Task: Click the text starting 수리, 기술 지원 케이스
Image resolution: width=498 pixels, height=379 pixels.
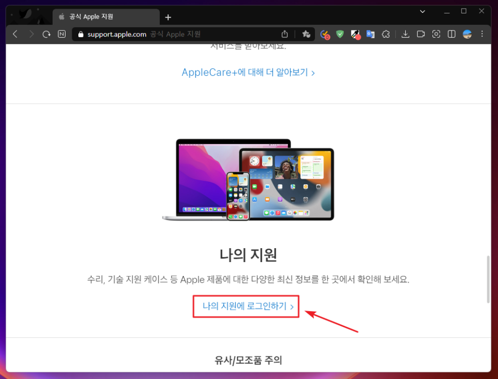Action: [248, 280]
